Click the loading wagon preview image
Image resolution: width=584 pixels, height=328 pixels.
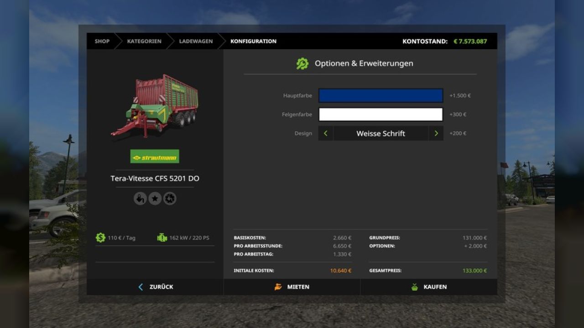pyautogui.click(x=155, y=106)
